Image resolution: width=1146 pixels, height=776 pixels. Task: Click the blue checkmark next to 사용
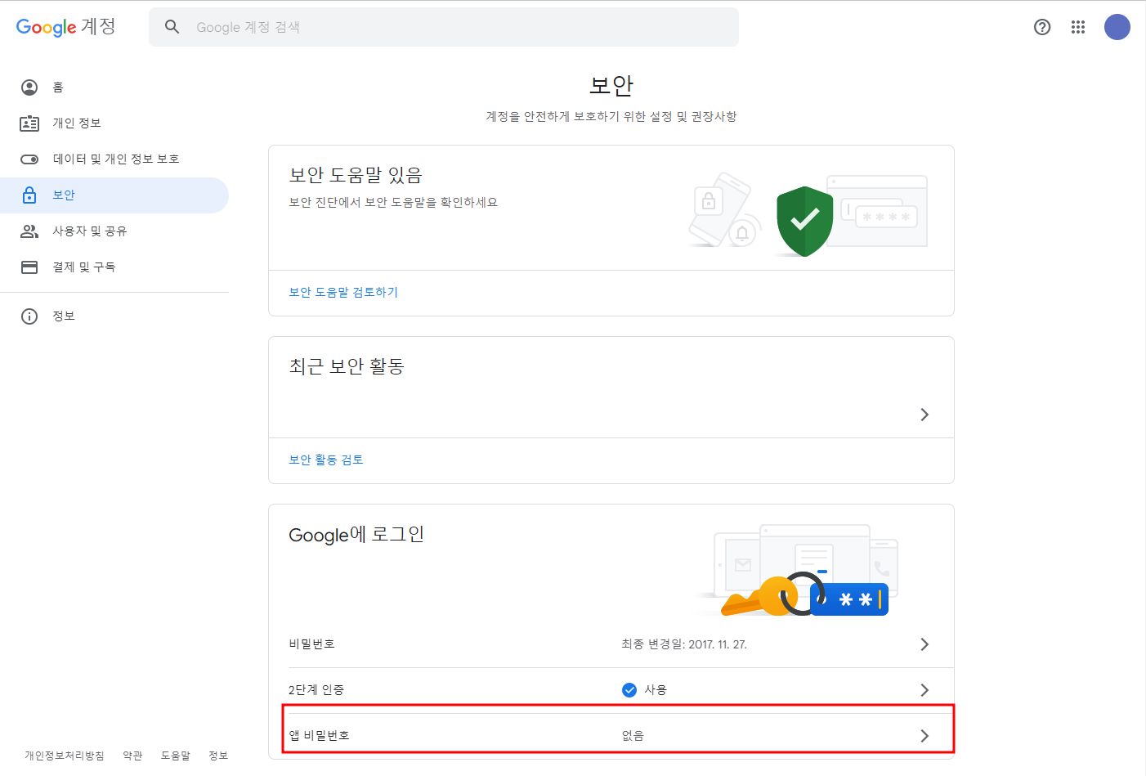[x=629, y=690]
